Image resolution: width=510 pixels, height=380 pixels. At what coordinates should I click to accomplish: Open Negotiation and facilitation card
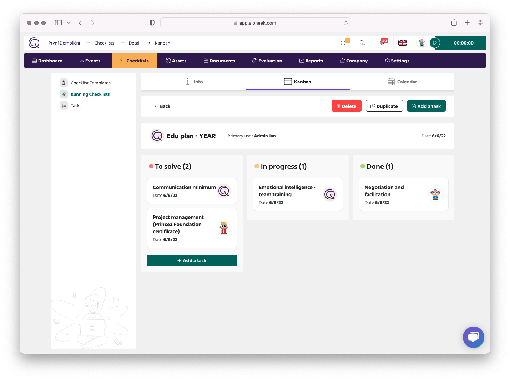coord(403,194)
